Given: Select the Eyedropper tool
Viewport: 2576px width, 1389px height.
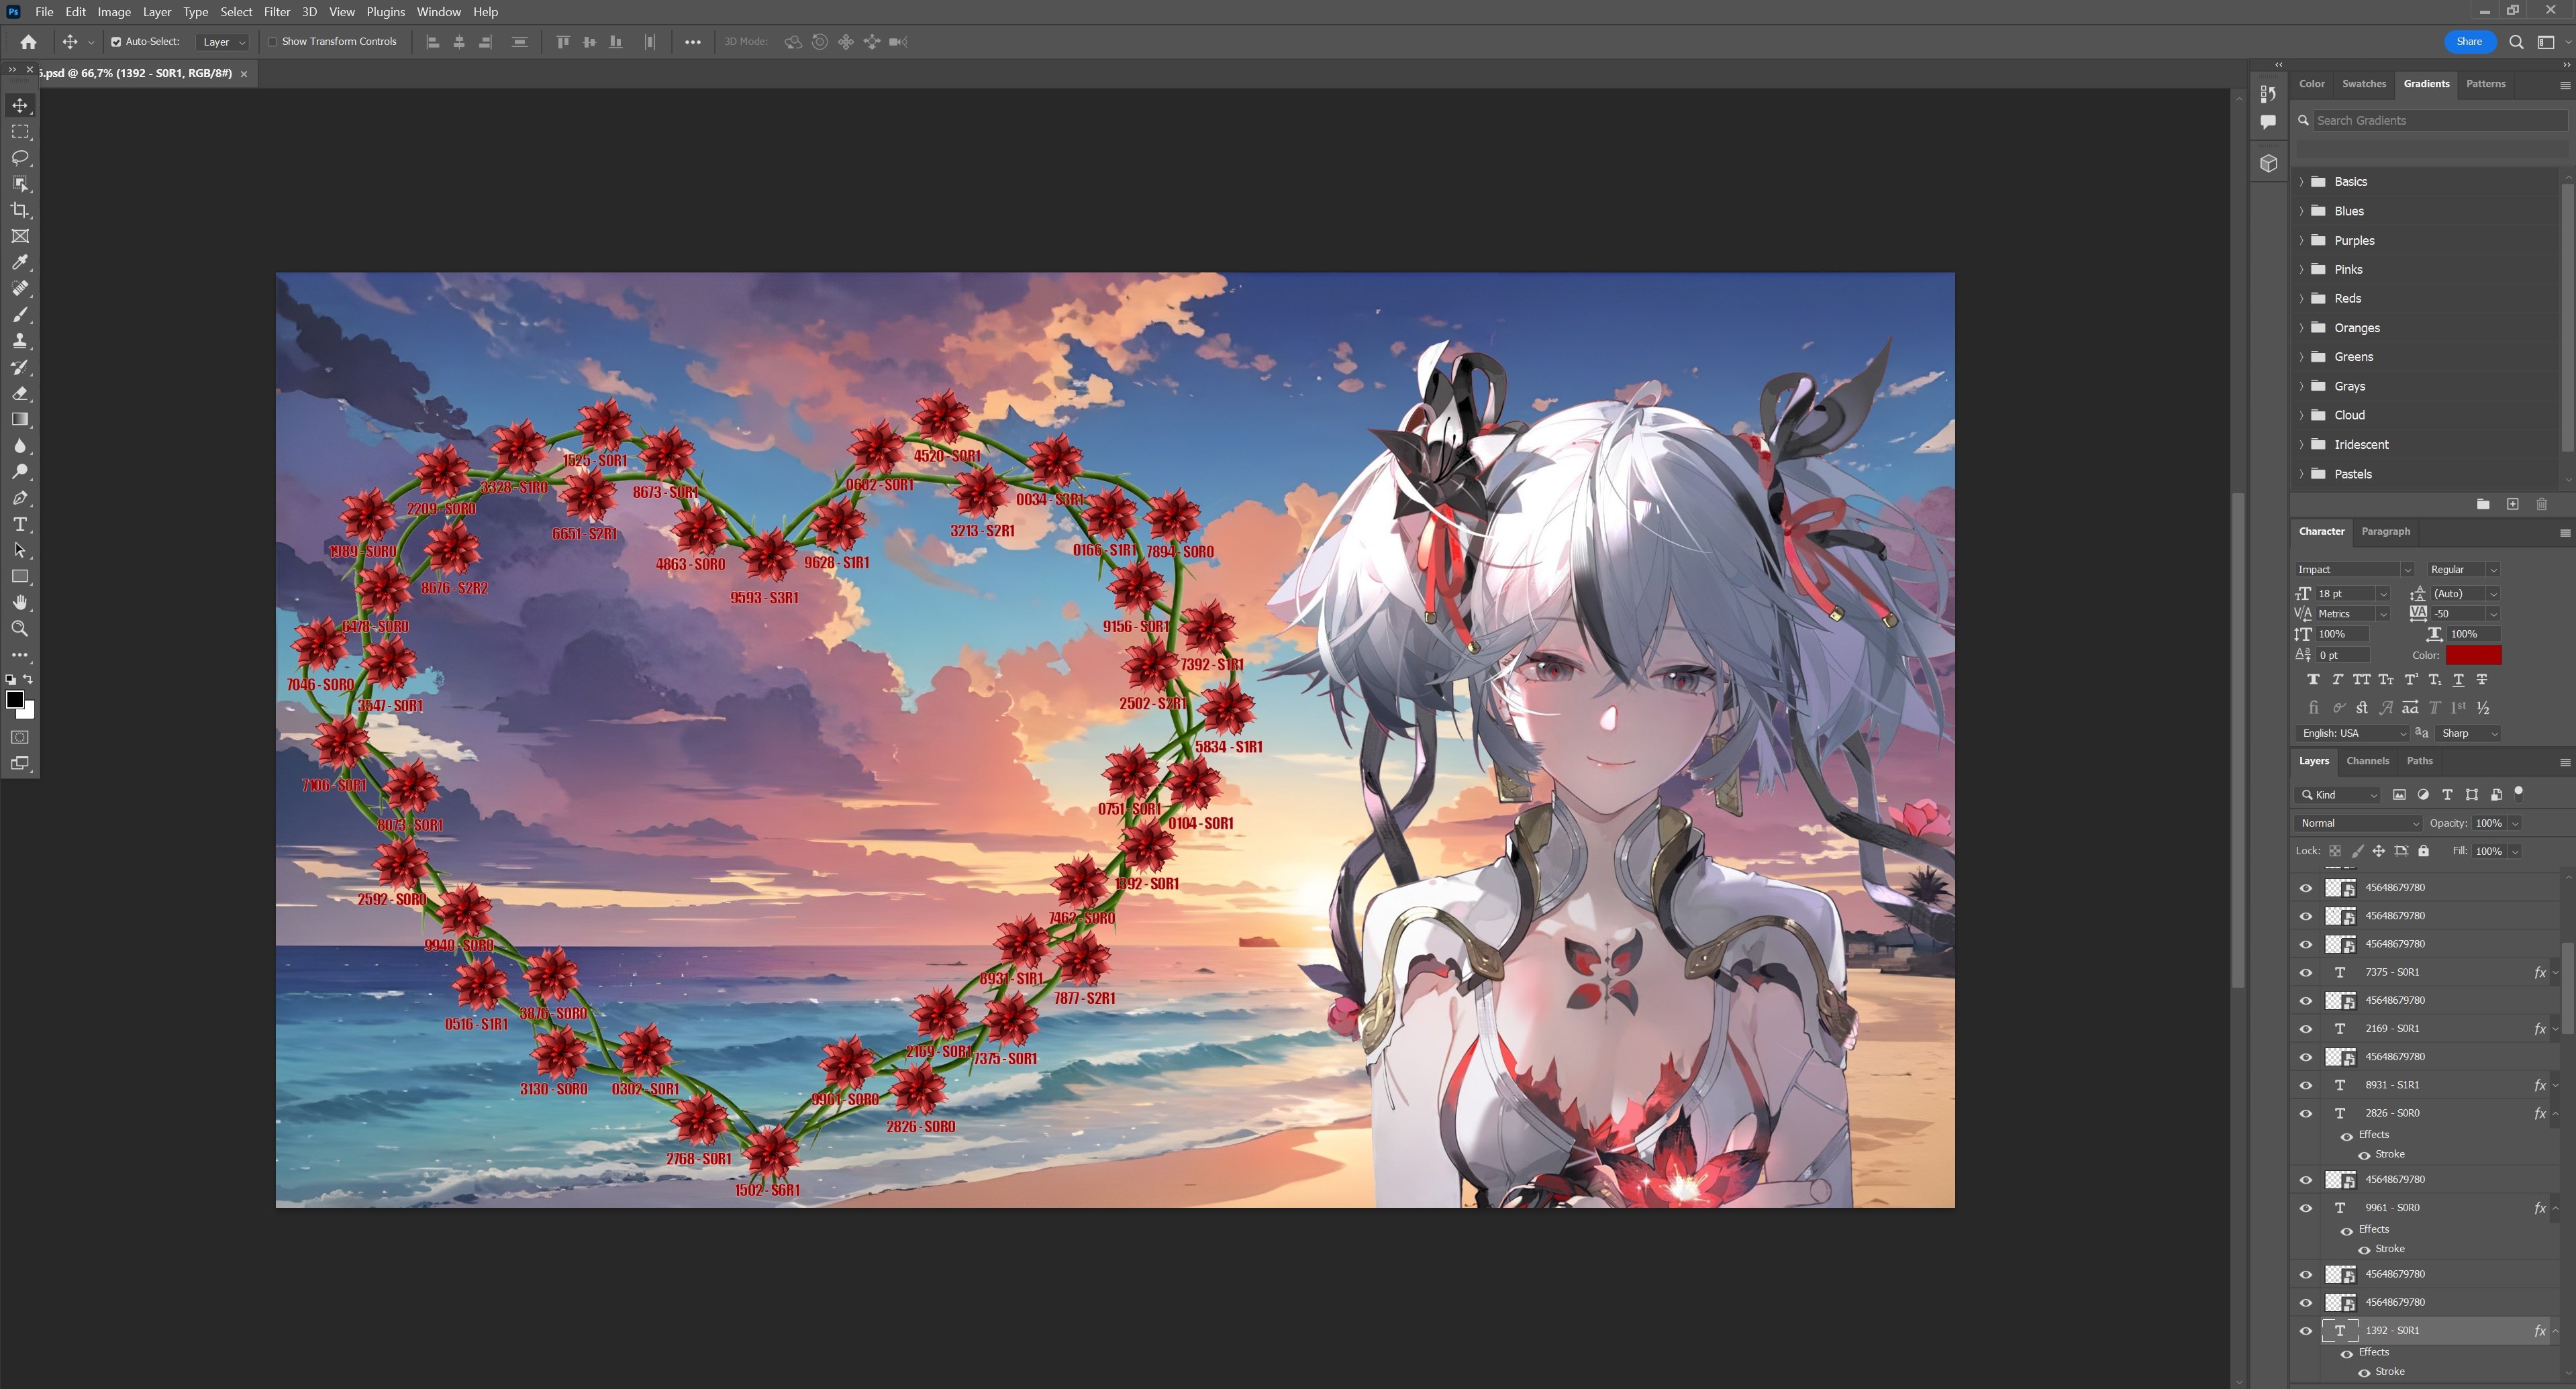Looking at the screenshot, I should (x=20, y=262).
